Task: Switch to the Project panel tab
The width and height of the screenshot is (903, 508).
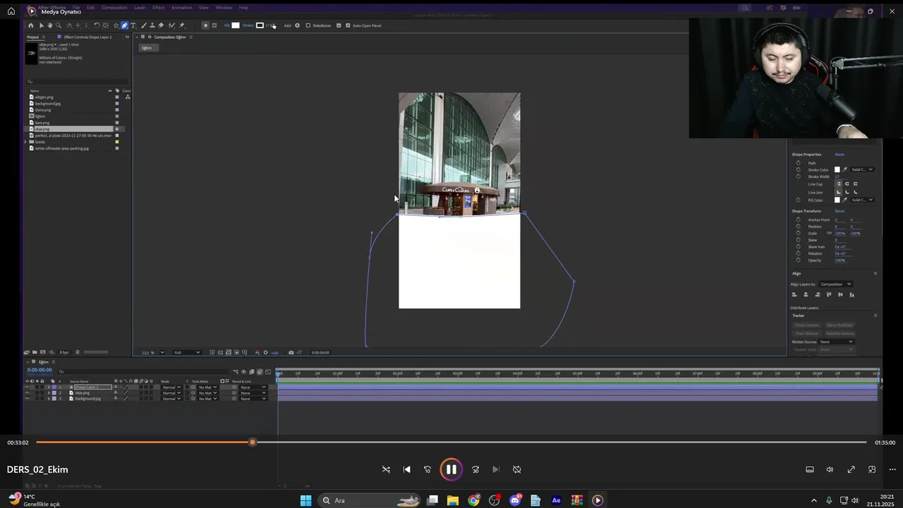Action: [32, 37]
